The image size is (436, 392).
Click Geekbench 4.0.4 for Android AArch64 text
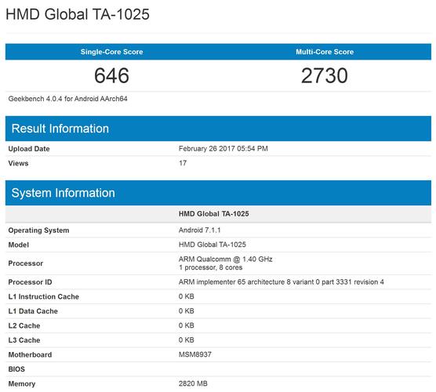click(x=68, y=99)
